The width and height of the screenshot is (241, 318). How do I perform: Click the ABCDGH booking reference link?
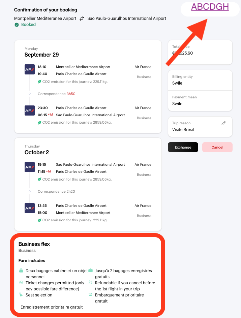click(210, 7)
